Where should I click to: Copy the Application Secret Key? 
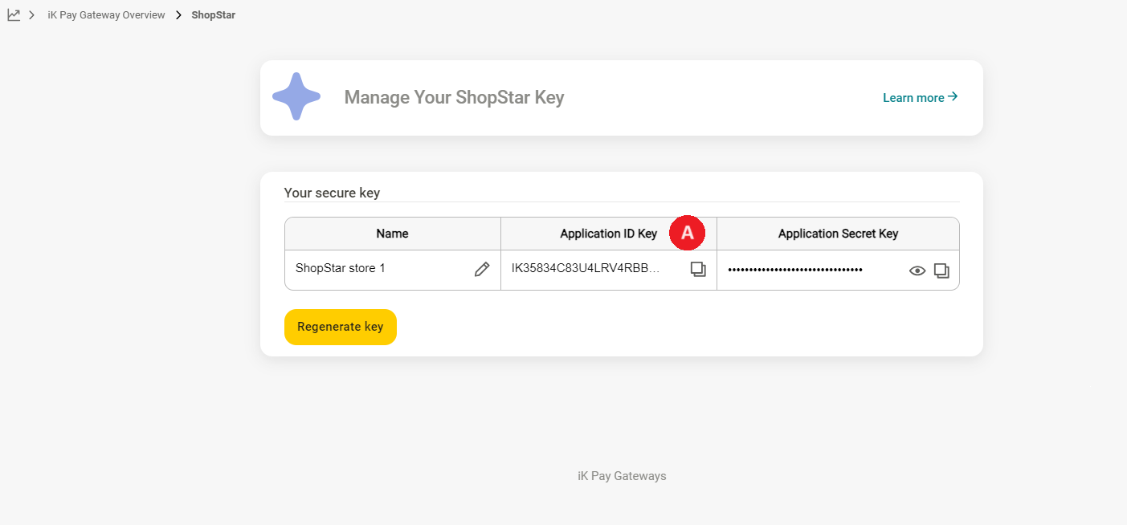click(941, 271)
